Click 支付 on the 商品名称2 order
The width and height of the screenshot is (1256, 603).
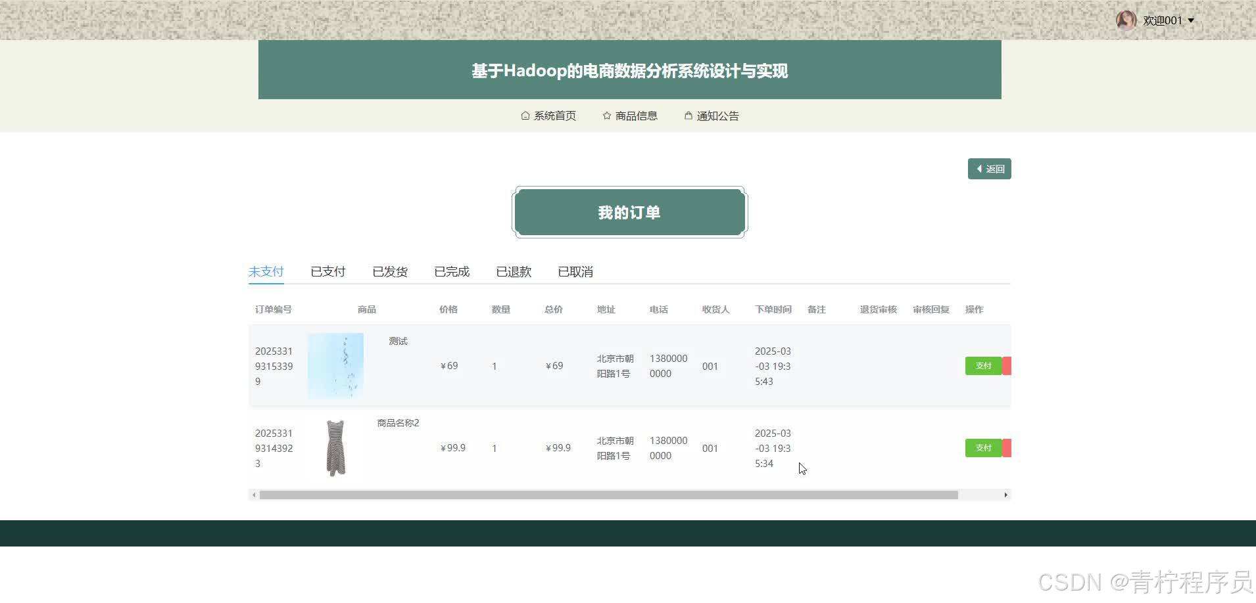983,447
